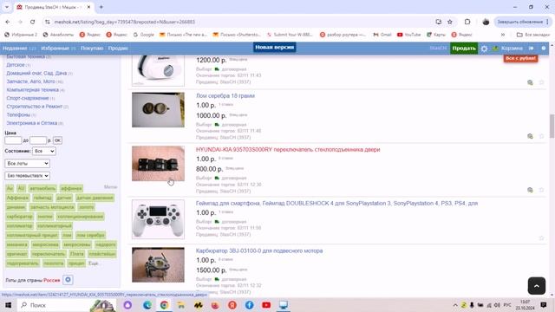The image size is (555, 312).
Task: Open Состояние dropdown
Action: [44, 151]
